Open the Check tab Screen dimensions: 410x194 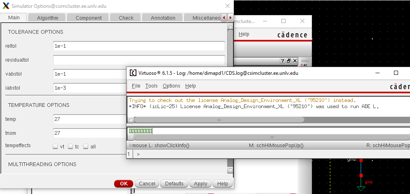pos(126,18)
